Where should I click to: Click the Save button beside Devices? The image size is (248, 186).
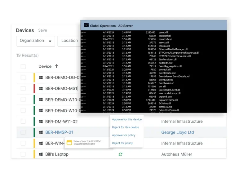[42, 30]
